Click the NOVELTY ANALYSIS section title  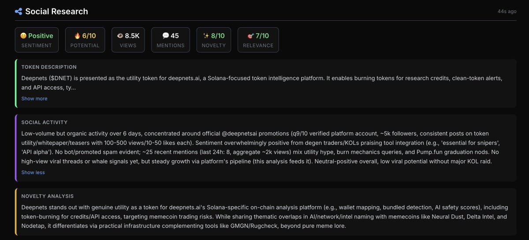(x=48, y=196)
